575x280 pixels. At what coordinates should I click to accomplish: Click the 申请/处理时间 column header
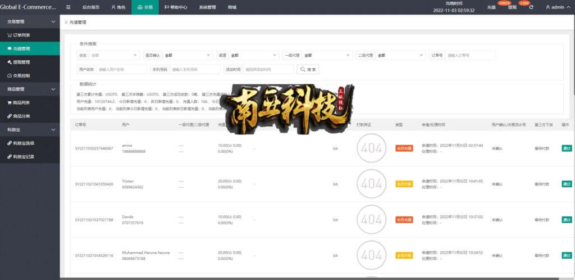click(x=433, y=125)
